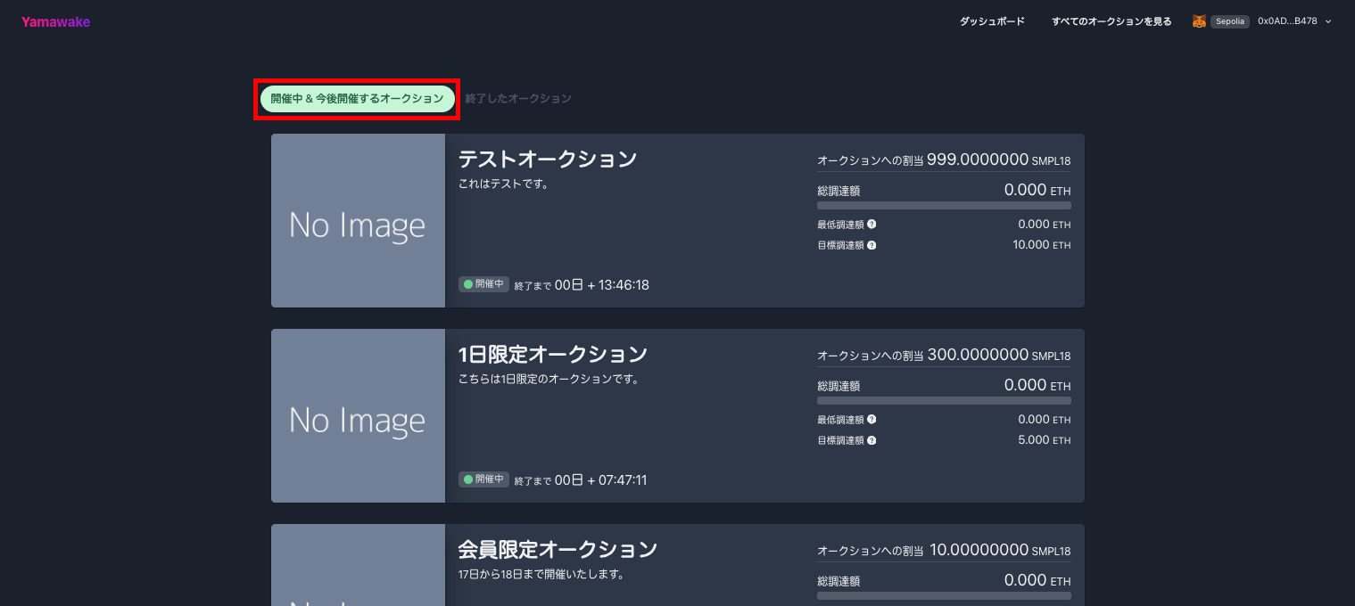Screen dimensions: 1355x606
Task: Click help icon beside テストオークション 目標調達額
Action: (x=872, y=245)
